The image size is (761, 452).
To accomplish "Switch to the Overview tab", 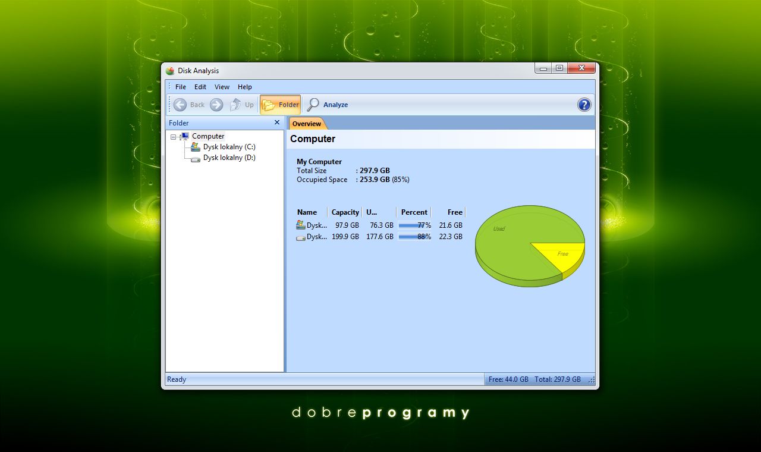I will (307, 124).
